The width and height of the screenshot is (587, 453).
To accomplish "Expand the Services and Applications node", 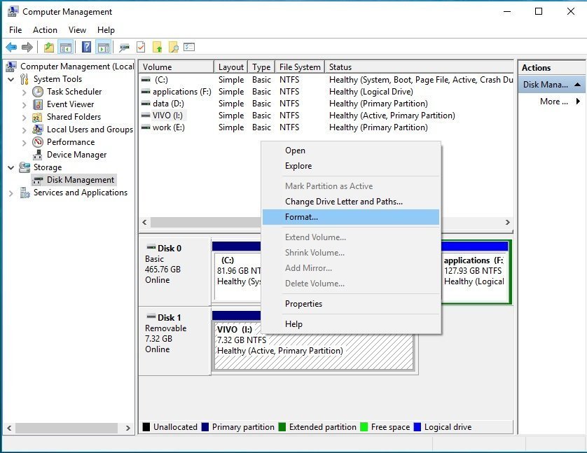I will tap(11, 193).
